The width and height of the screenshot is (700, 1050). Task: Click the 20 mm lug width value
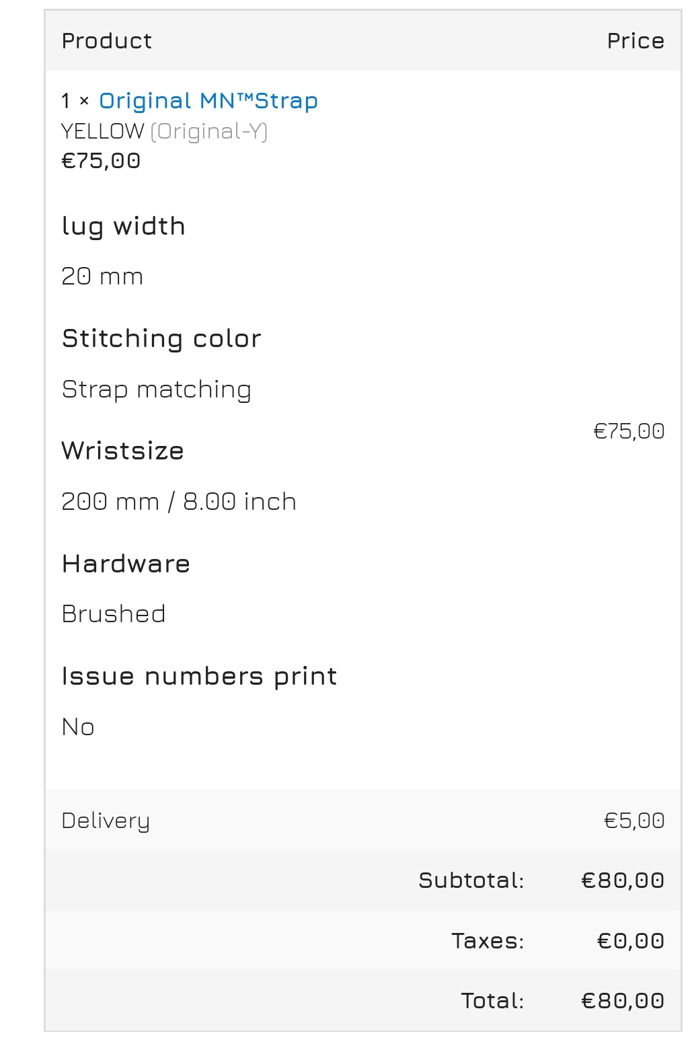point(102,276)
